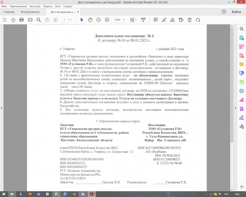Send file by email envelope icon

(x=30, y=20)
